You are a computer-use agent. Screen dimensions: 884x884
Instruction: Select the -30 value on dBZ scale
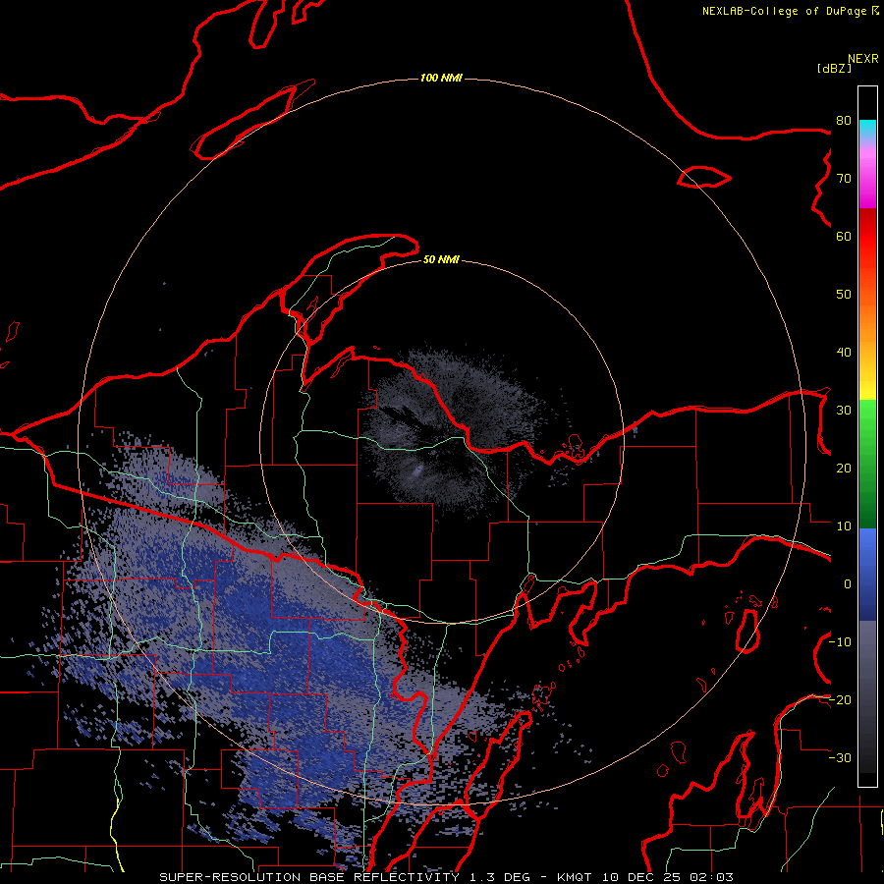click(x=840, y=758)
